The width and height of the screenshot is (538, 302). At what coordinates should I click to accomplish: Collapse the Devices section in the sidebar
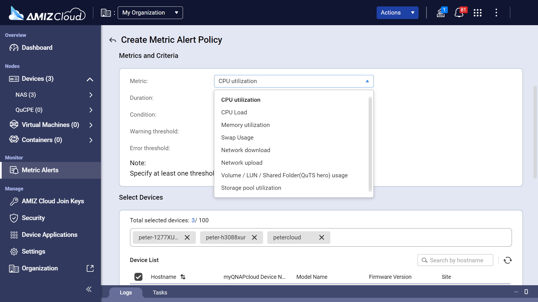(x=90, y=79)
